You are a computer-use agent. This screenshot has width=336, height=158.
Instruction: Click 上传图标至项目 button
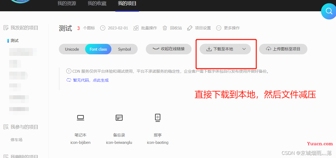point(283,49)
